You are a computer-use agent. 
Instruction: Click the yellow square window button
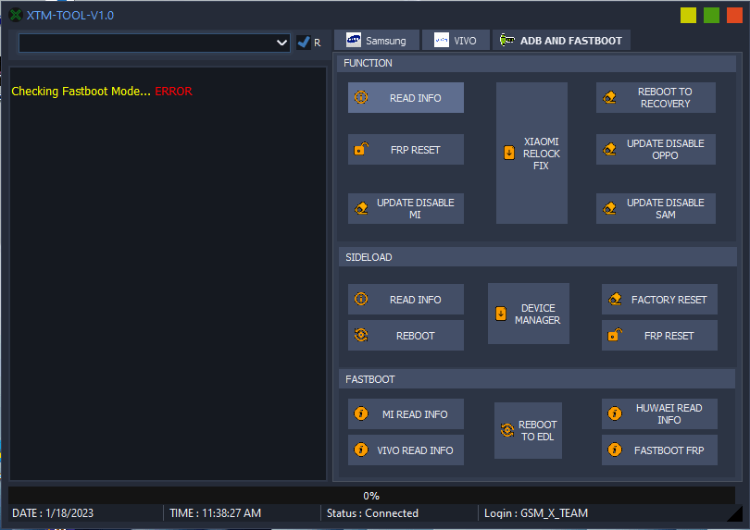[688, 16]
